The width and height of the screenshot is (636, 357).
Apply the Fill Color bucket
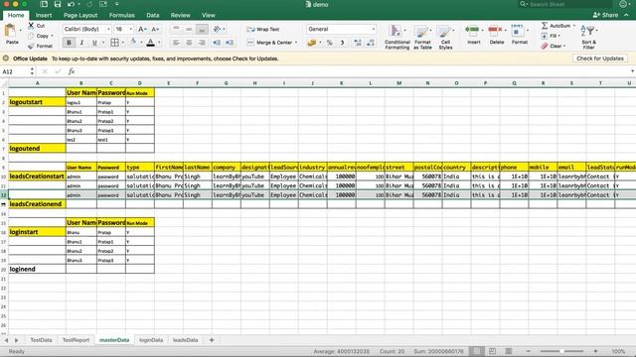click(x=133, y=42)
